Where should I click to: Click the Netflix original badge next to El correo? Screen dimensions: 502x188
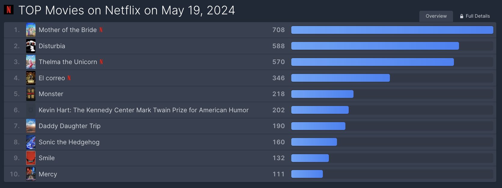[69, 78]
